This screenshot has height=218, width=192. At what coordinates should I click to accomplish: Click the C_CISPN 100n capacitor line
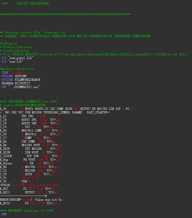[31, 156]
